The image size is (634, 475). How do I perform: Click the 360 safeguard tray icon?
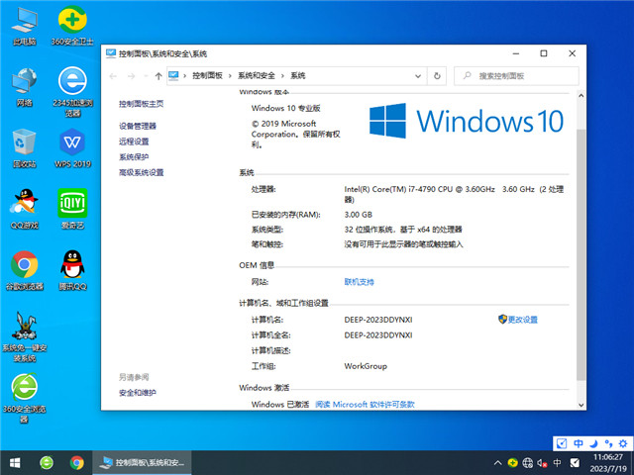coord(513,463)
